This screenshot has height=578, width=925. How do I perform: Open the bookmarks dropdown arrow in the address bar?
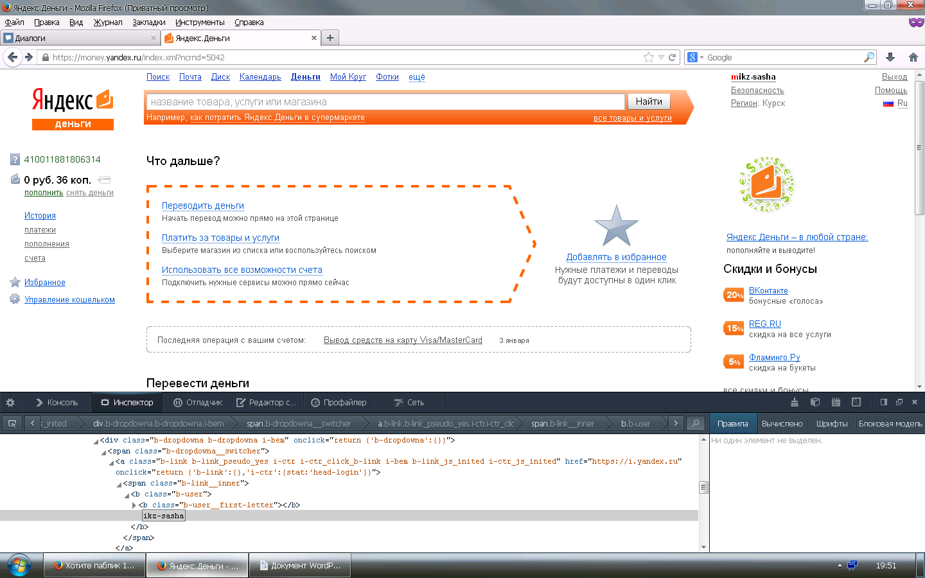pos(661,57)
